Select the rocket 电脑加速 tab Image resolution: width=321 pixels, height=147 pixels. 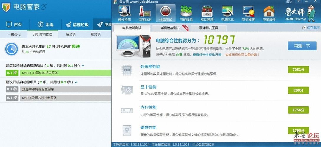102,25
